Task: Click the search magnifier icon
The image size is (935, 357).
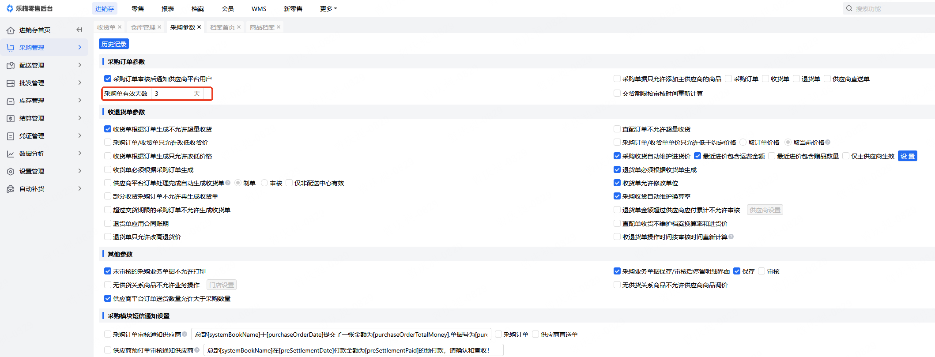Action: click(849, 8)
